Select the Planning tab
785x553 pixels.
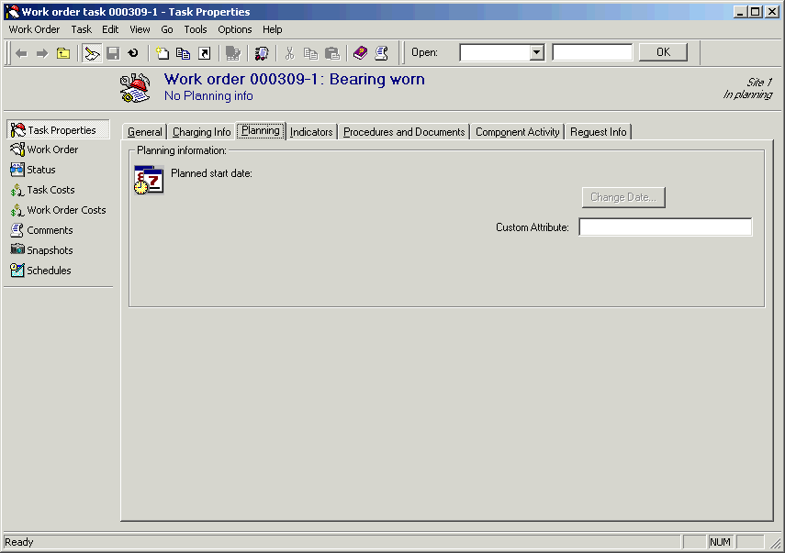pos(261,130)
